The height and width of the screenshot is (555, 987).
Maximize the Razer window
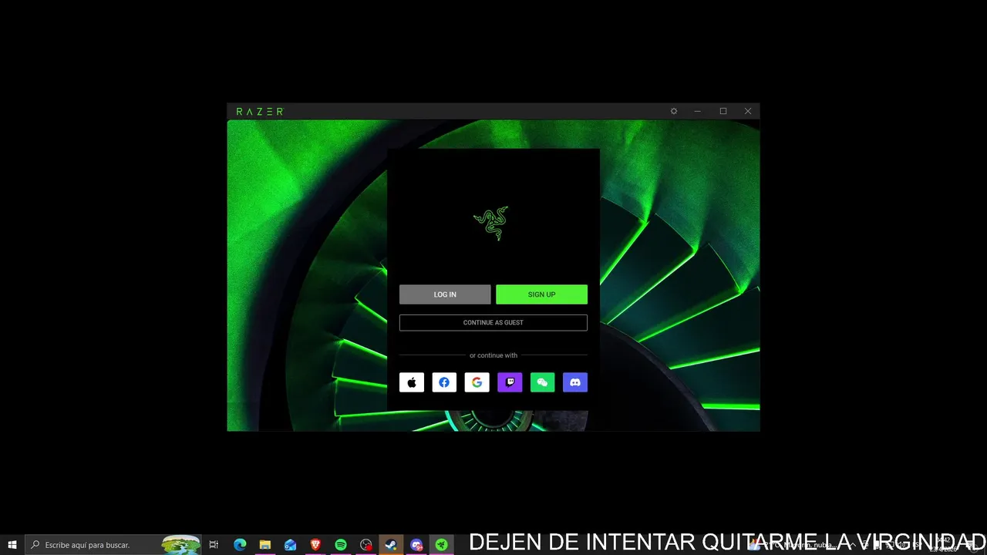(x=723, y=111)
